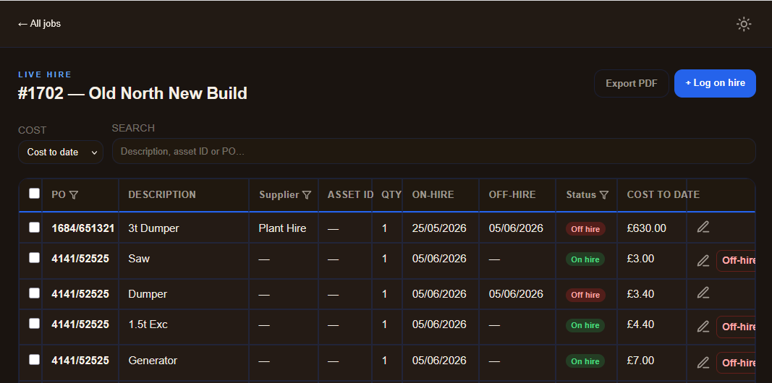Off-hire the Generator item
Image resolution: width=772 pixels, height=383 pixels.
737,363
